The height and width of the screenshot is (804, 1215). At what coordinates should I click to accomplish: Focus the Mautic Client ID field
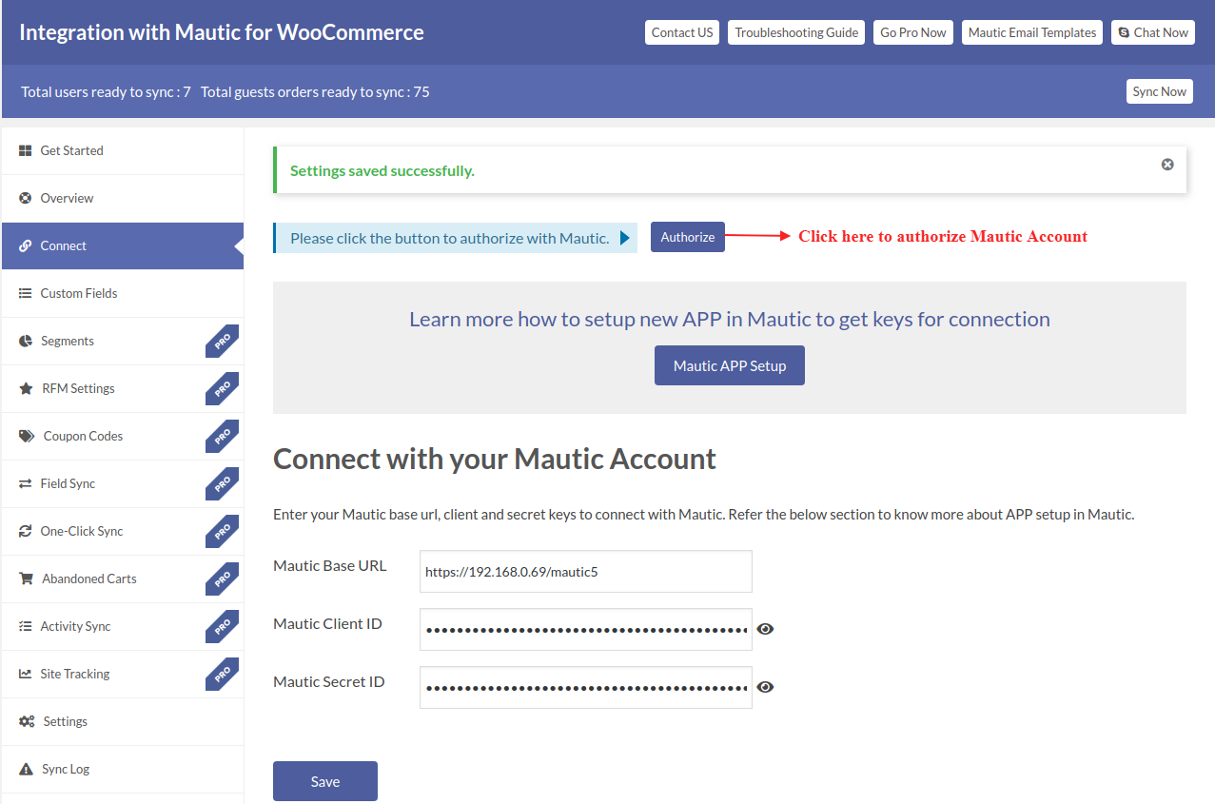pos(586,630)
